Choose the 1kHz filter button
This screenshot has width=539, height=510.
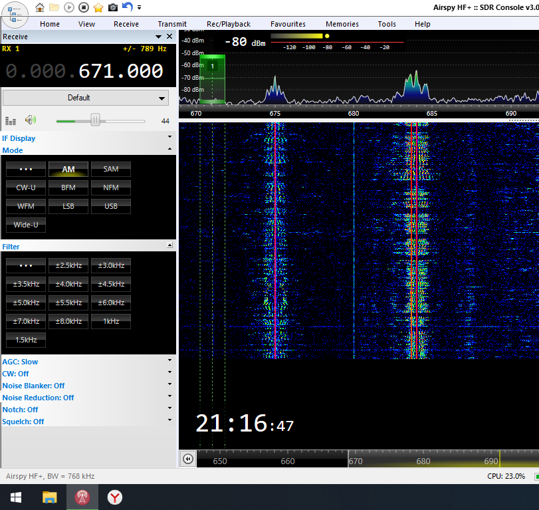click(x=111, y=322)
